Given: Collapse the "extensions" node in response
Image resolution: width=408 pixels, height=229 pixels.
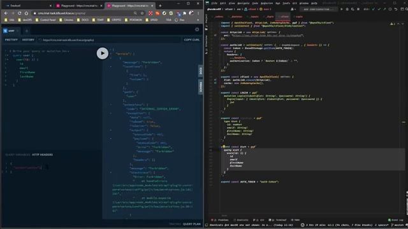Looking at the screenshot, I should click(110, 104).
